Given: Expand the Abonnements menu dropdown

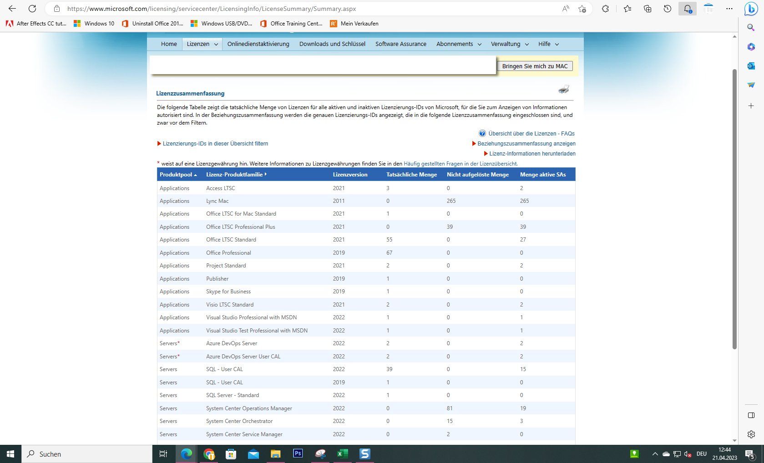Looking at the screenshot, I should (459, 44).
